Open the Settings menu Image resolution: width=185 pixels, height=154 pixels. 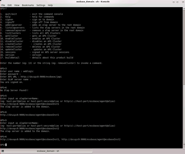point(41,5)
